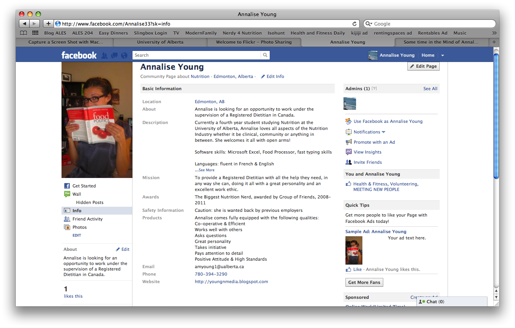Enable Use Facebook as Annalise Young

click(348, 121)
